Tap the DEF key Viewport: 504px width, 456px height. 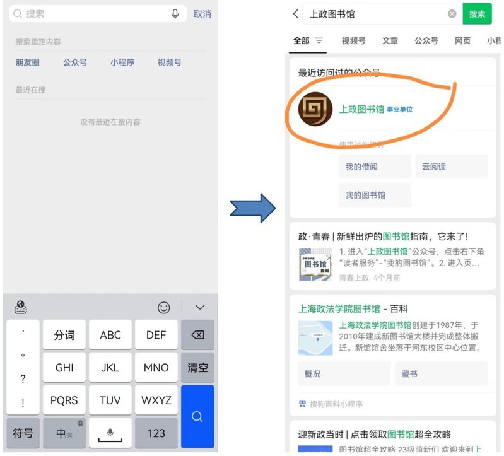(x=156, y=335)
